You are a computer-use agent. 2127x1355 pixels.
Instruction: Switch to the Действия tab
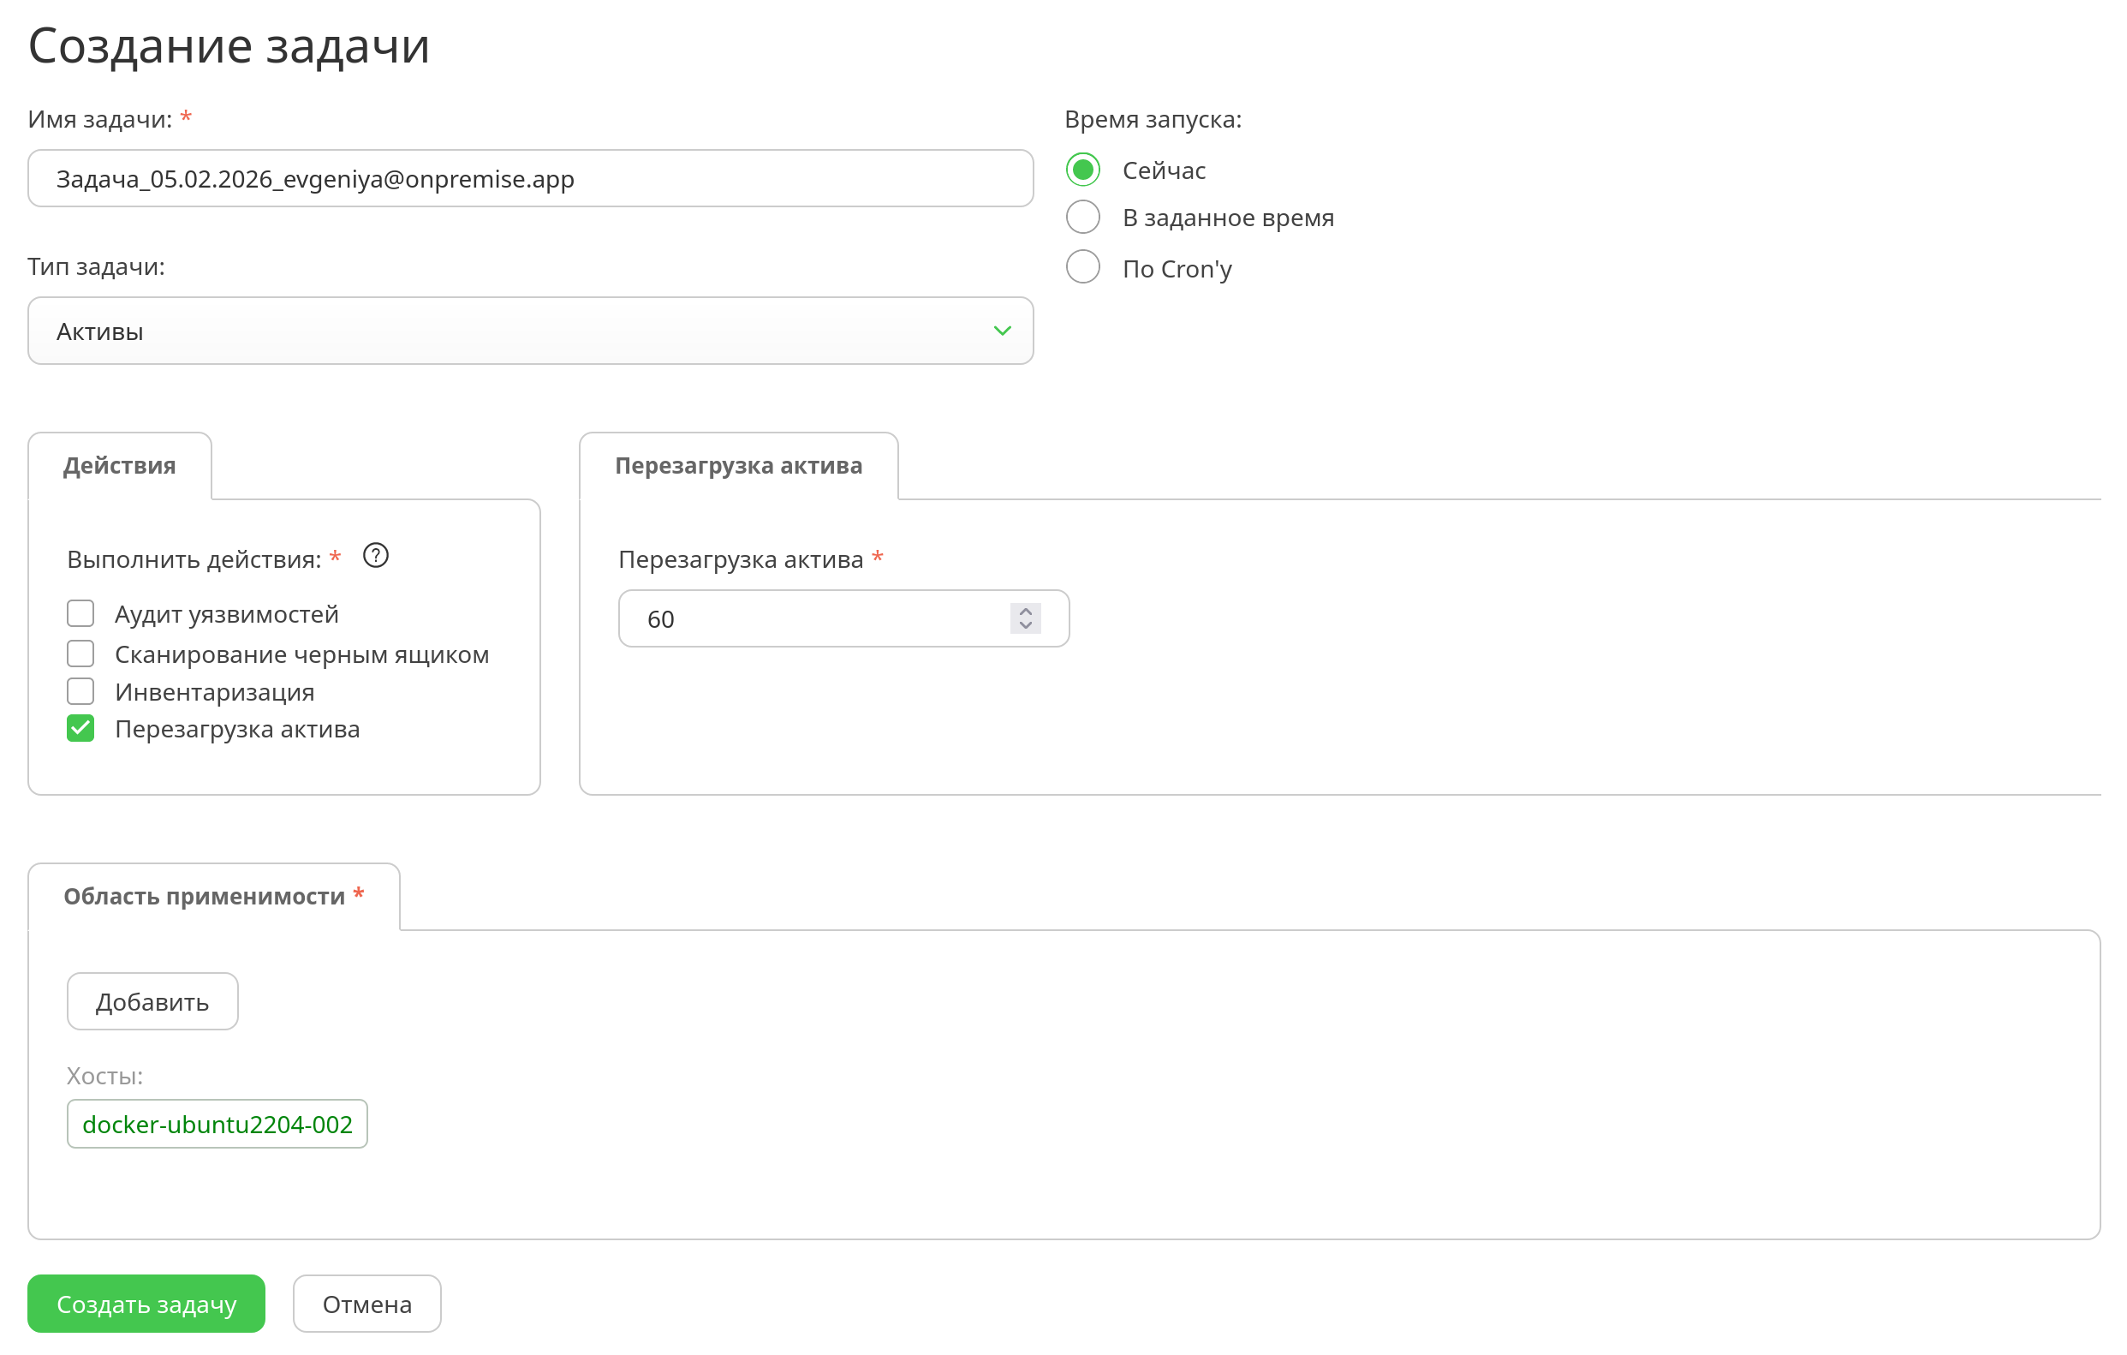pos(119,465)
